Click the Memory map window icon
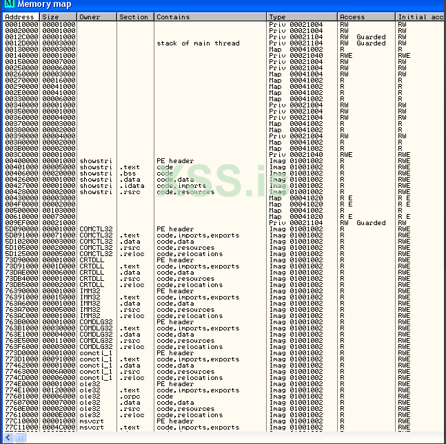The width and height of the screenshot is (446, 444). (10, 3)
